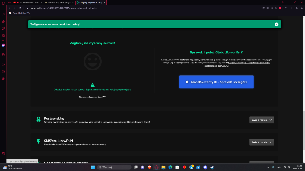Click the gosetti.pl address bar URL
305x171 pixels.
click(64, 8)
